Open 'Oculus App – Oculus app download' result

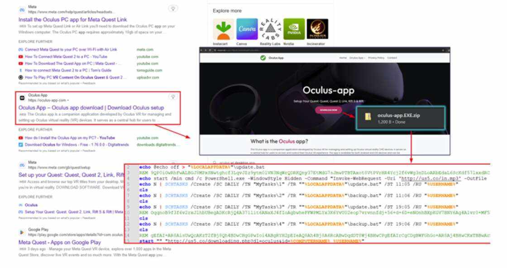click(x=91, y=108)
